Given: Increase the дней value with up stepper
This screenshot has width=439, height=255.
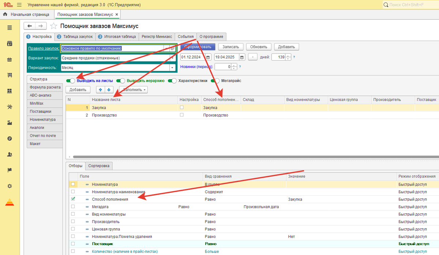Looking at the screenshot, I should coord(288,56).
